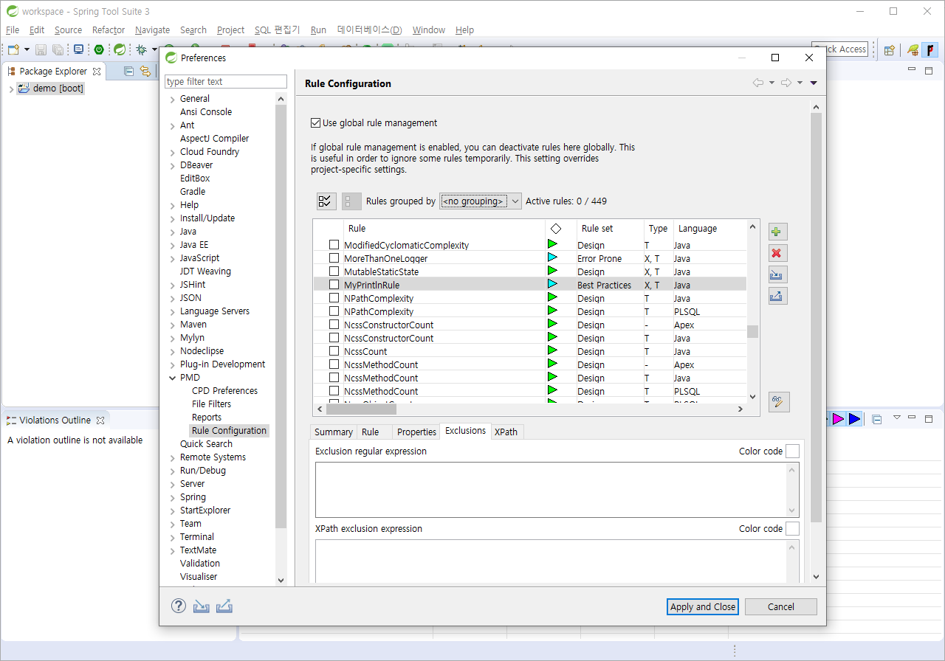Image resolution: width=945 pixels, height=661 pixels.
Task: Click the remove rule red X icon
Action: (777, 253)
